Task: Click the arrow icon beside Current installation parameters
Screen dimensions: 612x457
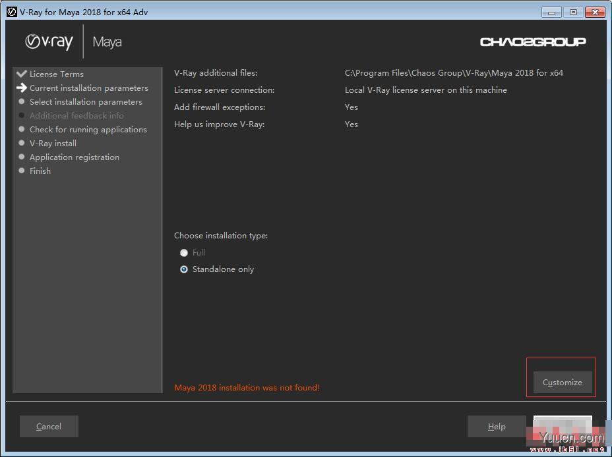Action: point(22,88)
